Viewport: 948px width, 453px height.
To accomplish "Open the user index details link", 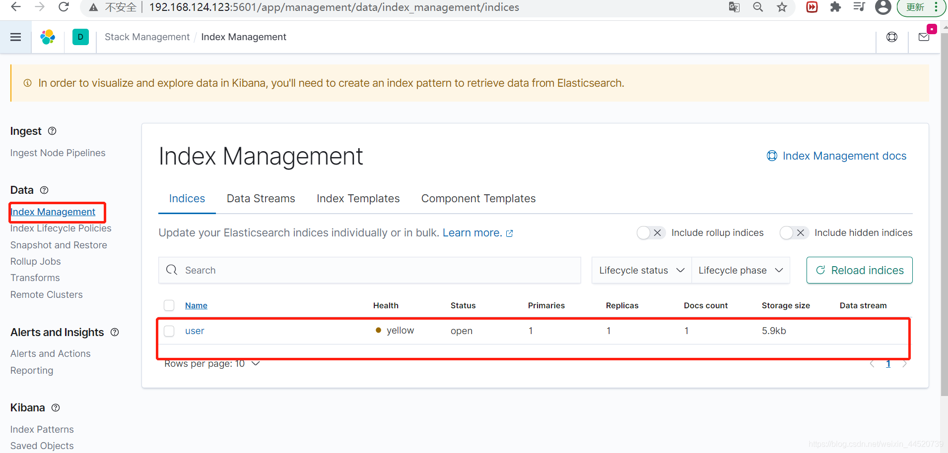I will pyautogui.click(x=195, y=331).
